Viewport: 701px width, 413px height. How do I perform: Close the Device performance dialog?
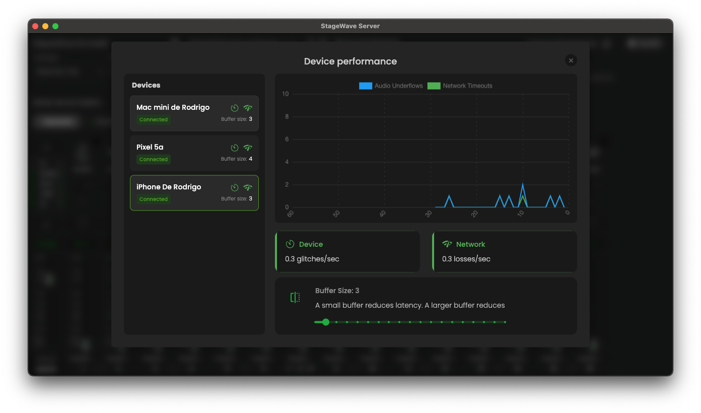point(571,60)
